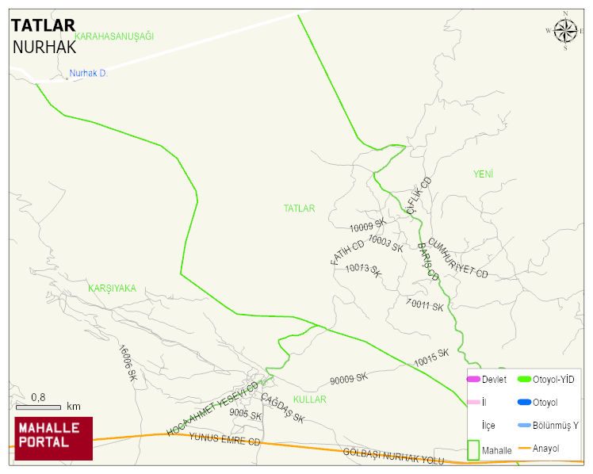The image size is (593, 474).
Task: Click the NURHAK subtitle
Action: [44, 48]
